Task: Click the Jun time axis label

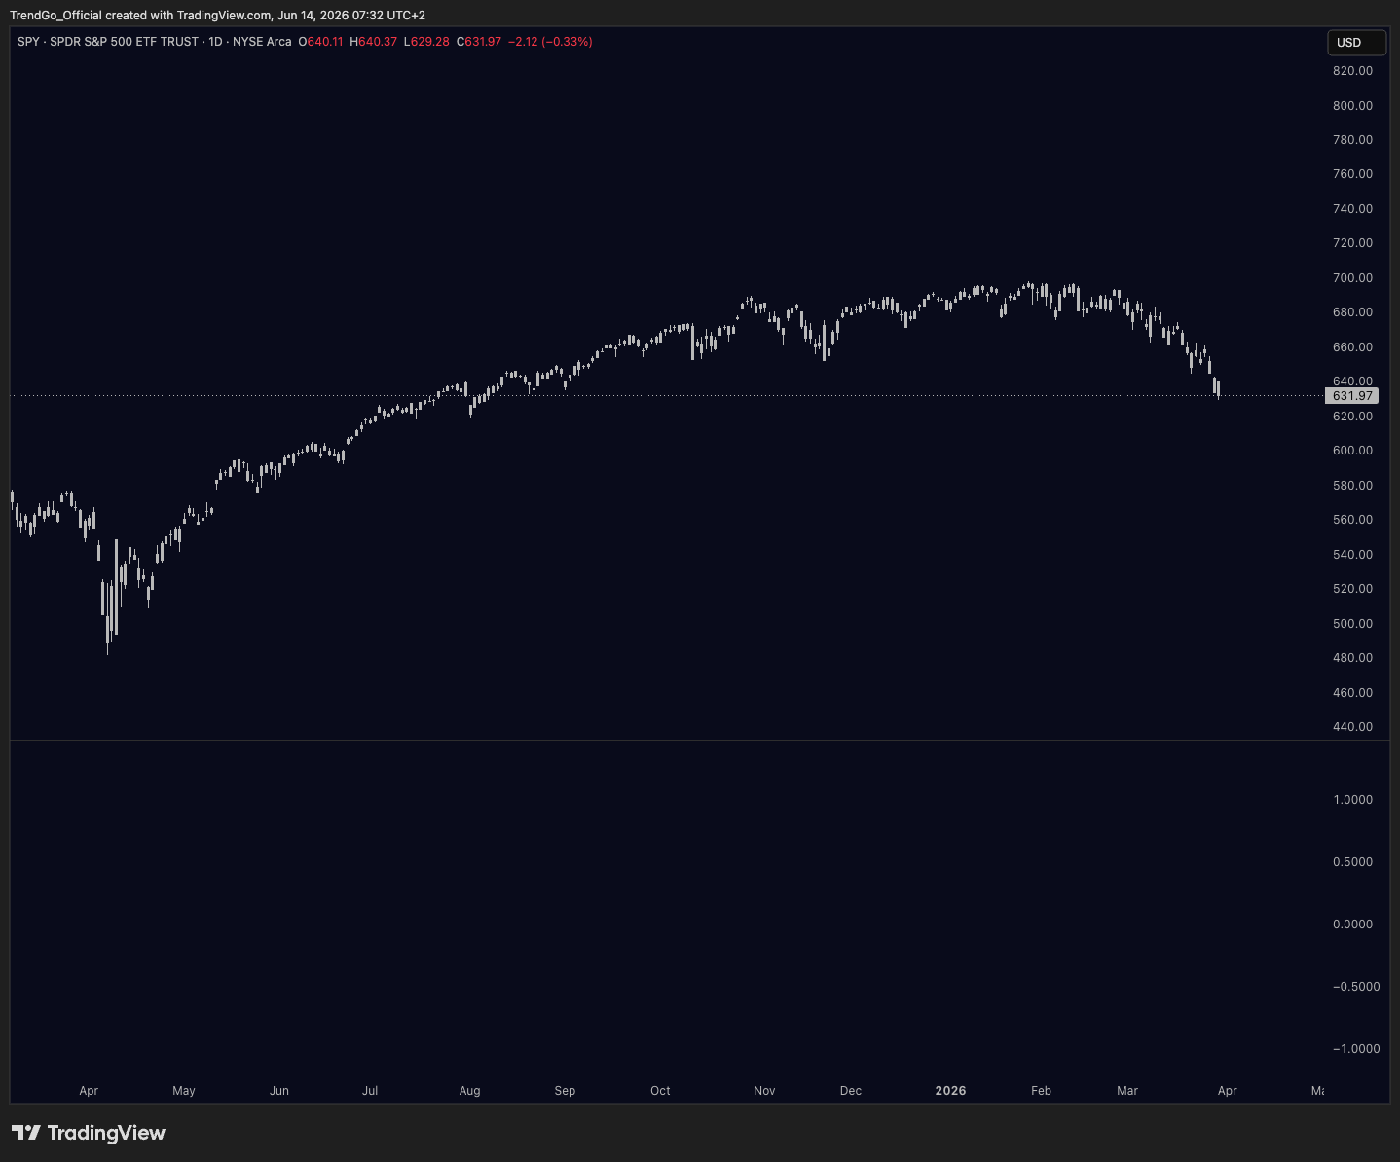Action: (x=279, y=1091)
